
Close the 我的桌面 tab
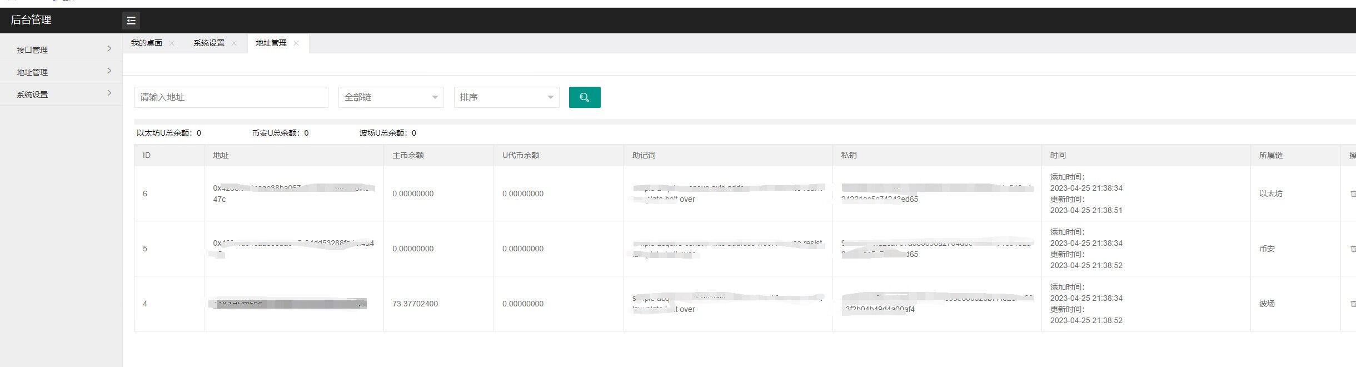172,43
